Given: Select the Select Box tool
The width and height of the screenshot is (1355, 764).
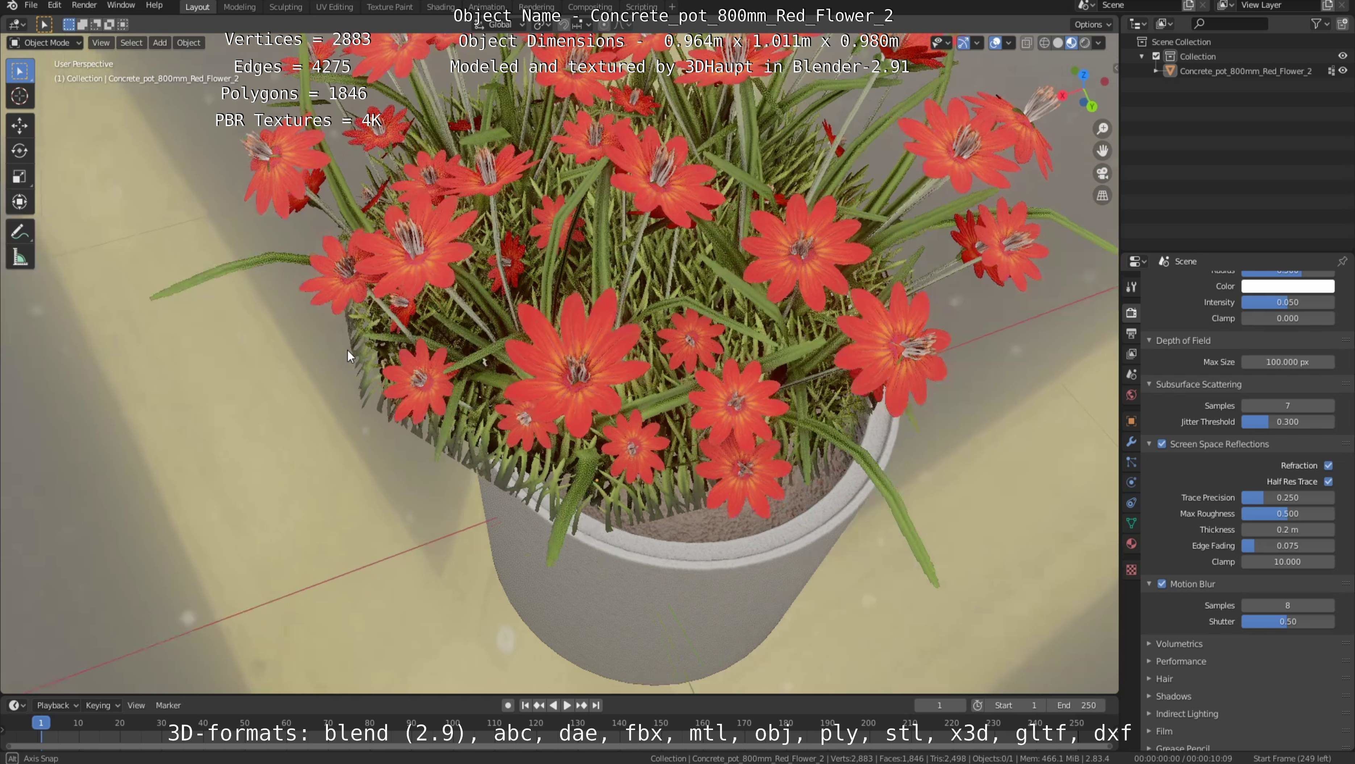Looking at the screenshot, I should (20, 71).
